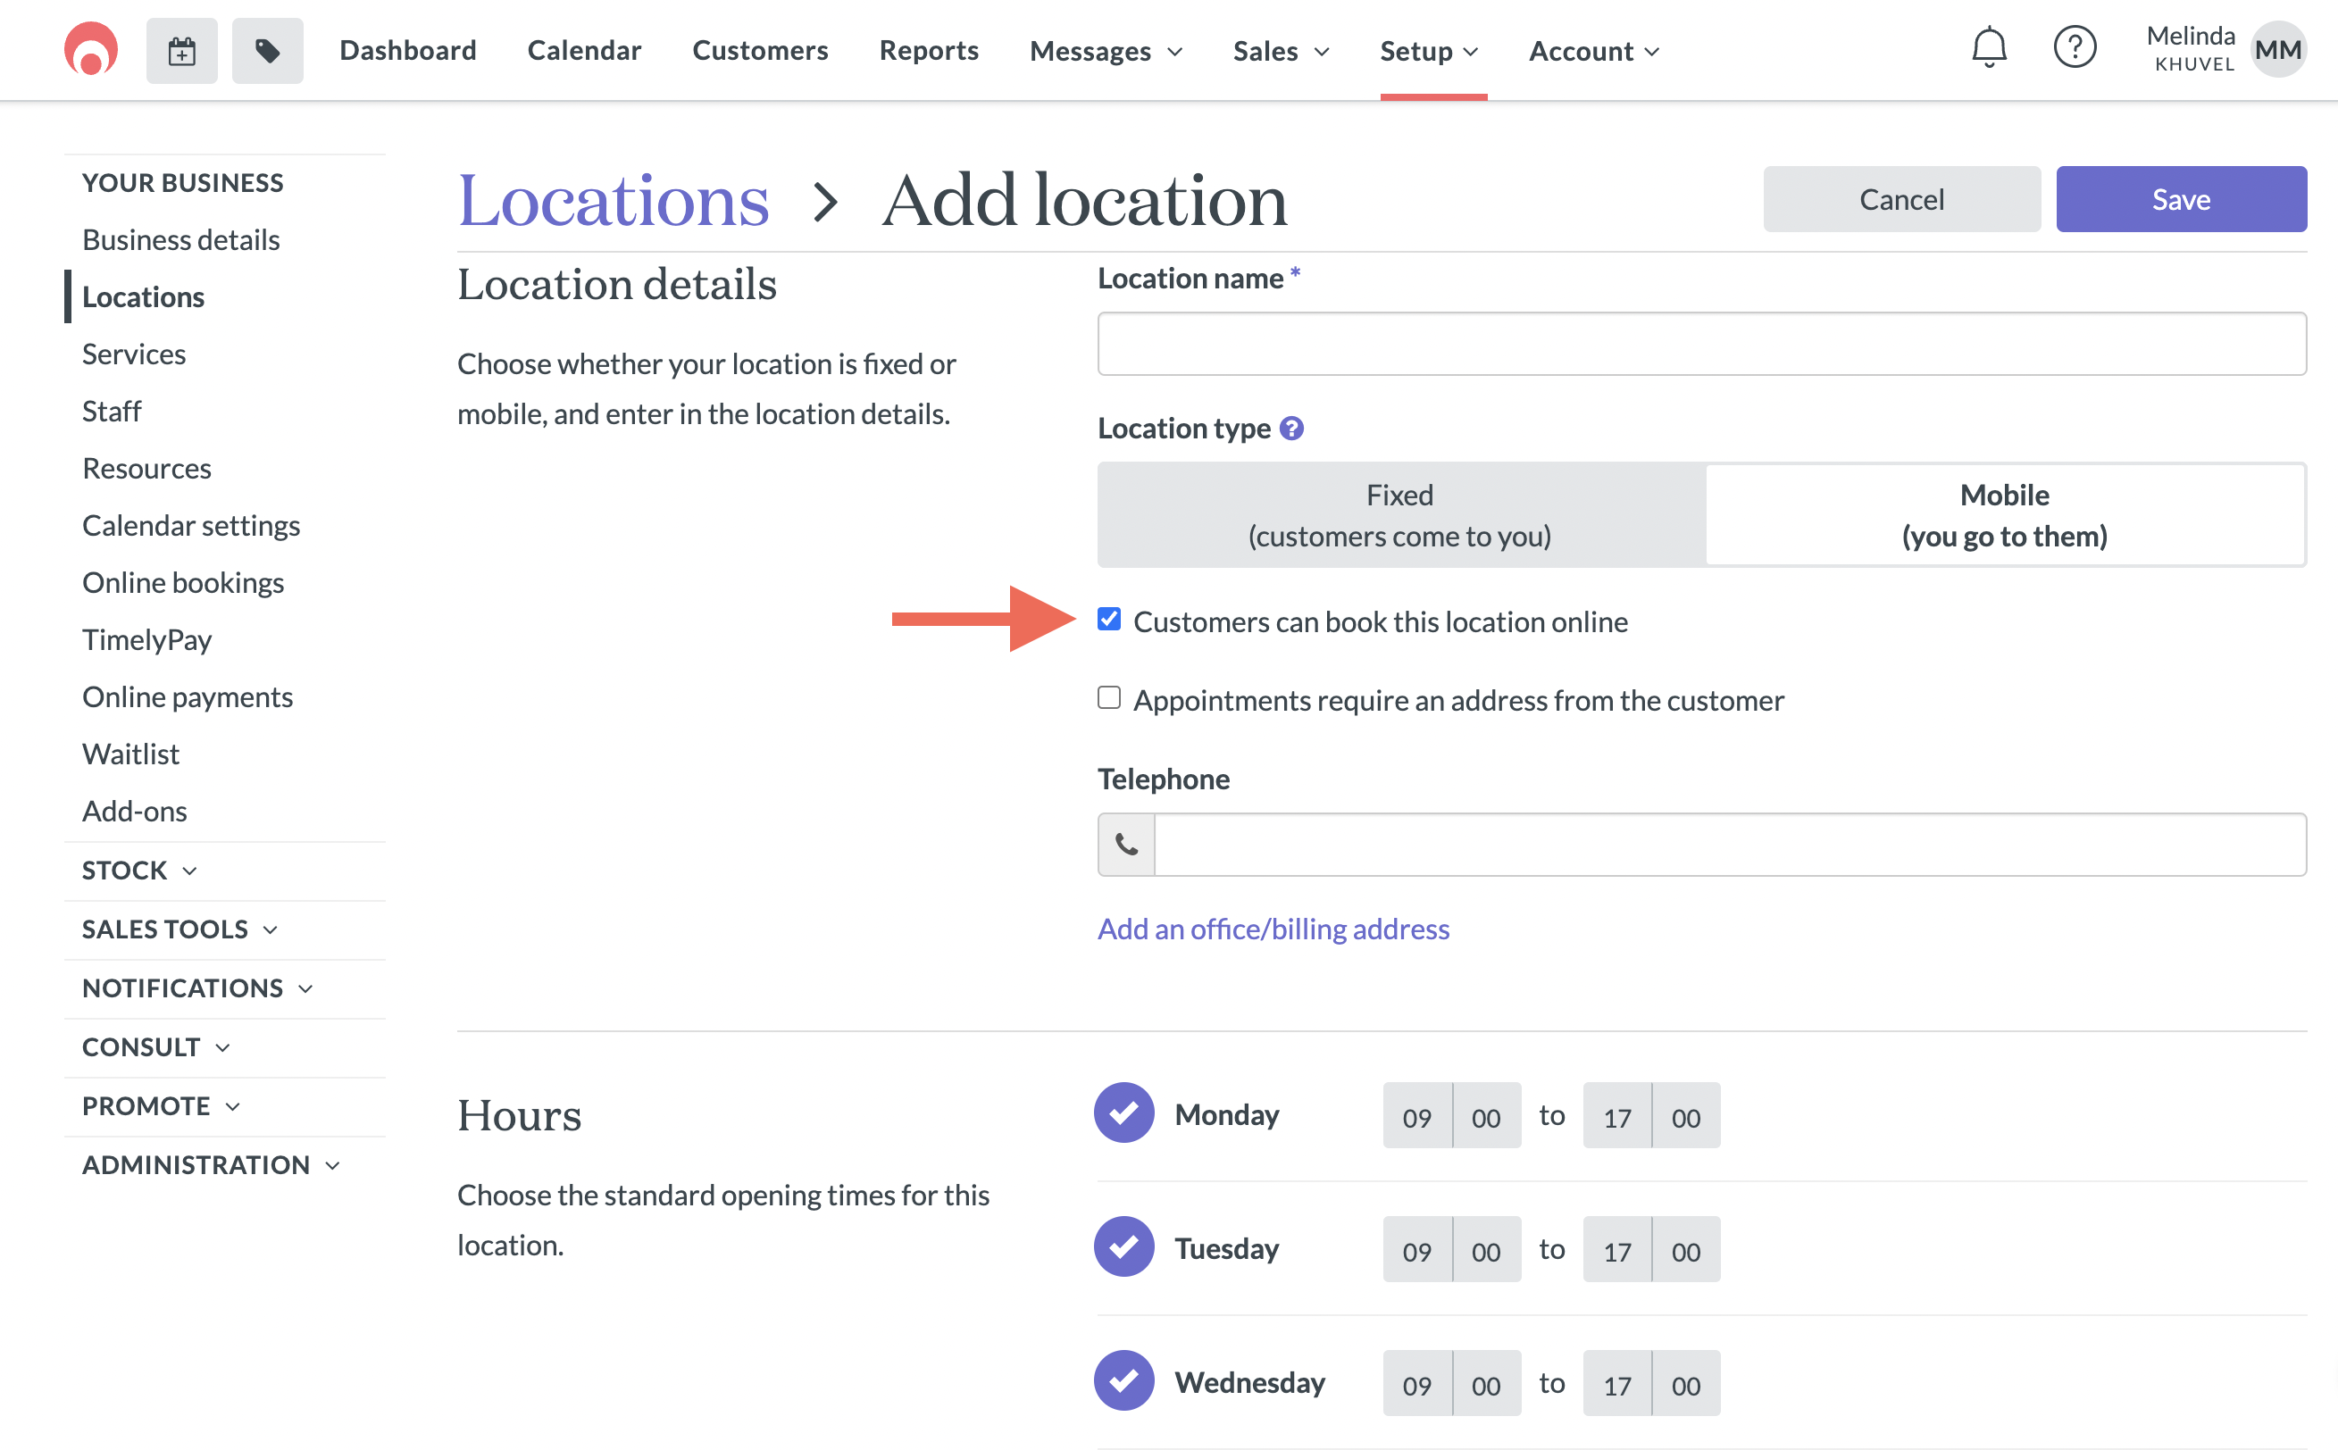Open the new appointment calendar-plus icon
Screen dimensions: 2338x1450
coord(181,51)
